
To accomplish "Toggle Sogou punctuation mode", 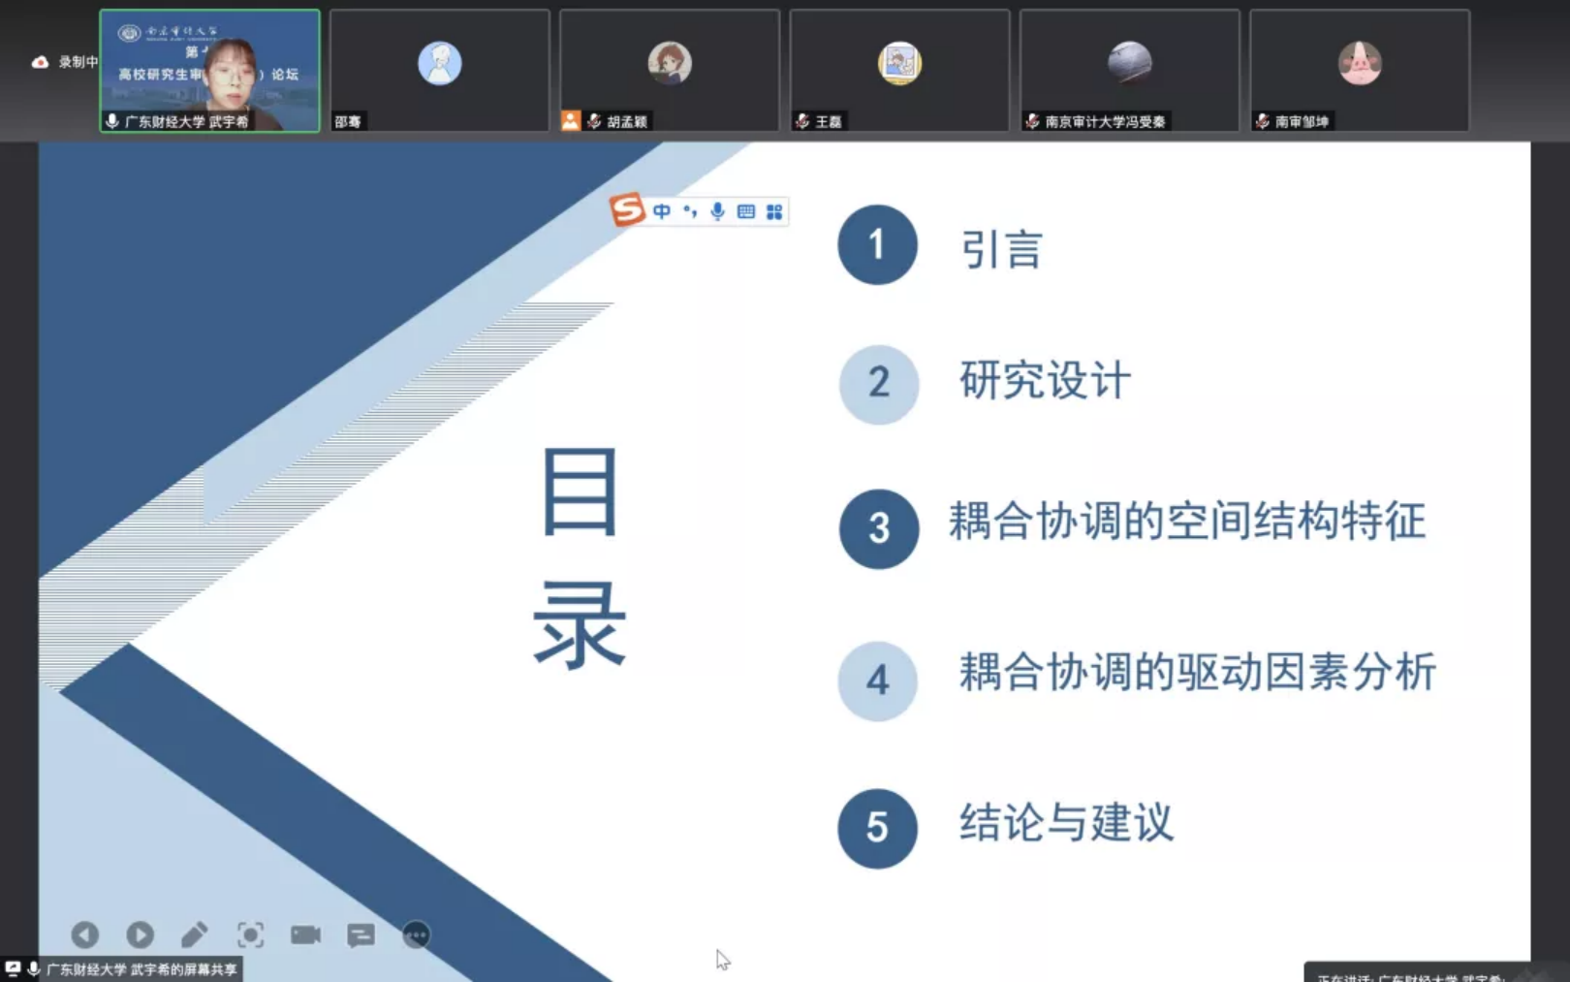I will [x=690, y=211].
